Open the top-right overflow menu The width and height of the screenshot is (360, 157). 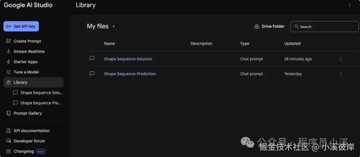(x=350, y=5)
